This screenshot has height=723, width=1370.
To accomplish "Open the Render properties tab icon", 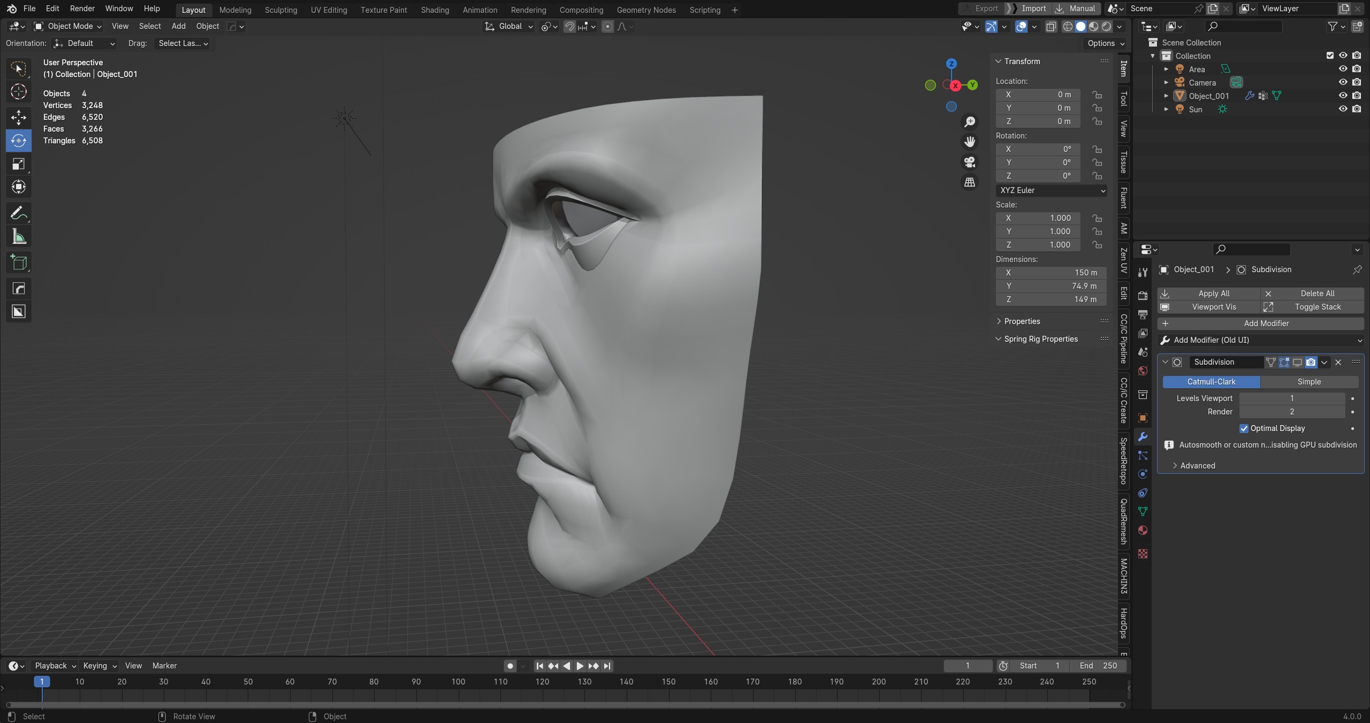I will point(1143,296).
